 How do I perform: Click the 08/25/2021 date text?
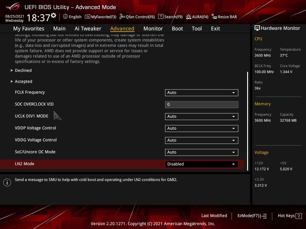coord(15,16)
